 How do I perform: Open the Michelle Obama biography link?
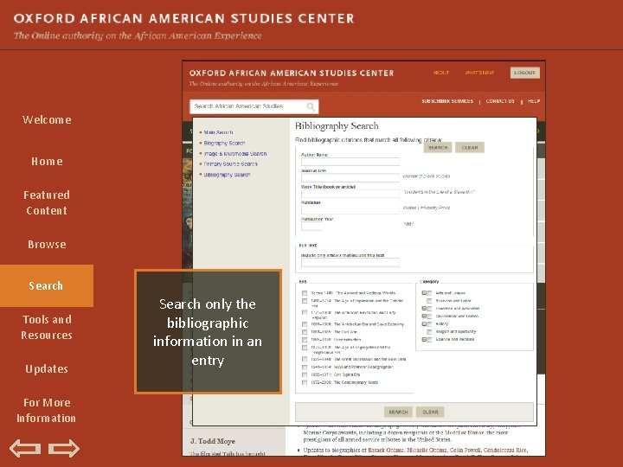click(x=426, y=451)
